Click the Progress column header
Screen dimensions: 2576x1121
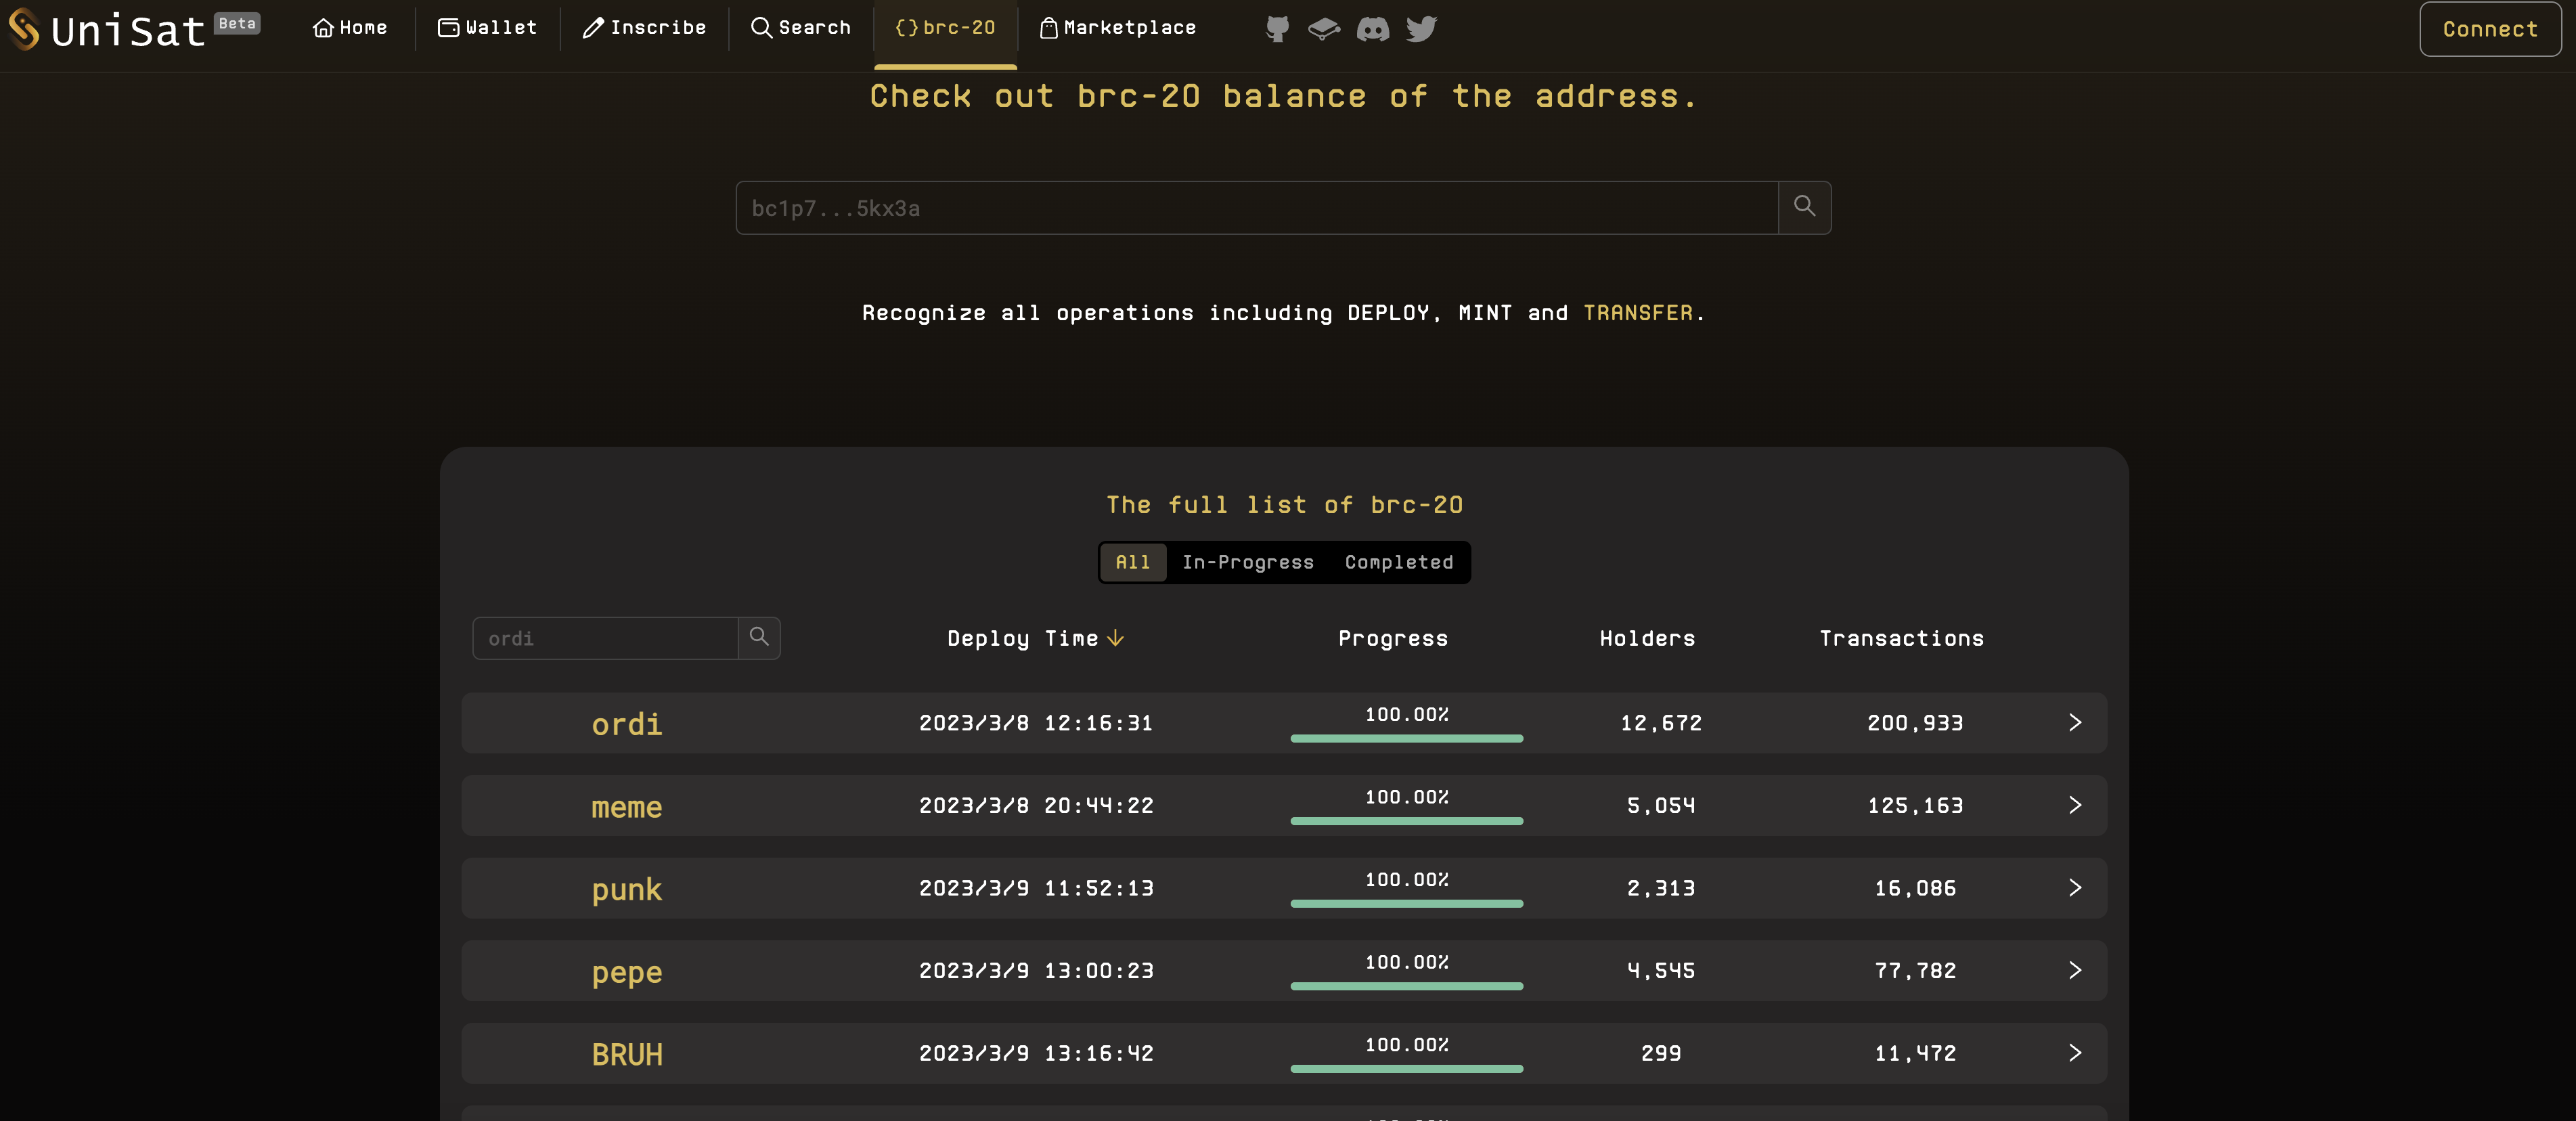1393,638
